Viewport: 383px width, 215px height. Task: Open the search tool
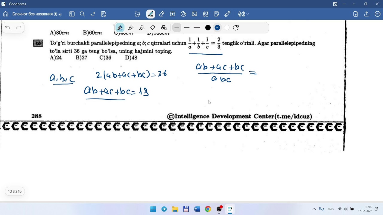coord(82,14)
